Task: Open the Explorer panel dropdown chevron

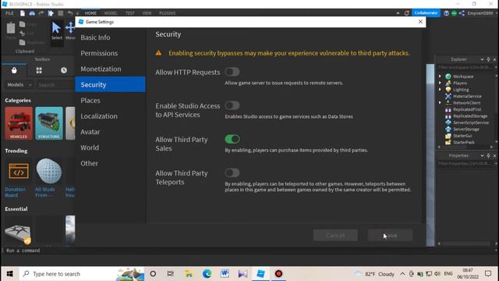Action: 482,59
